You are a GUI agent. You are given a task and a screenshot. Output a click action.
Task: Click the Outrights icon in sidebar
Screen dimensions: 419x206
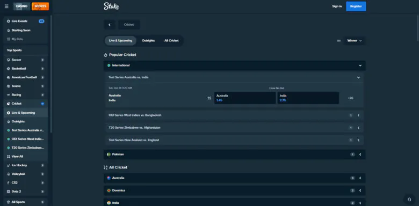click(8, 121)
